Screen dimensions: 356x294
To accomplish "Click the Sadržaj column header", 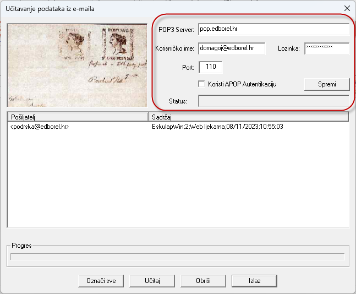I will [x=249, y=117].
